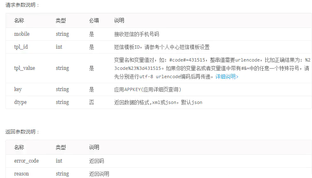Select the tpl_id parameter name

(x=21, y=47)
